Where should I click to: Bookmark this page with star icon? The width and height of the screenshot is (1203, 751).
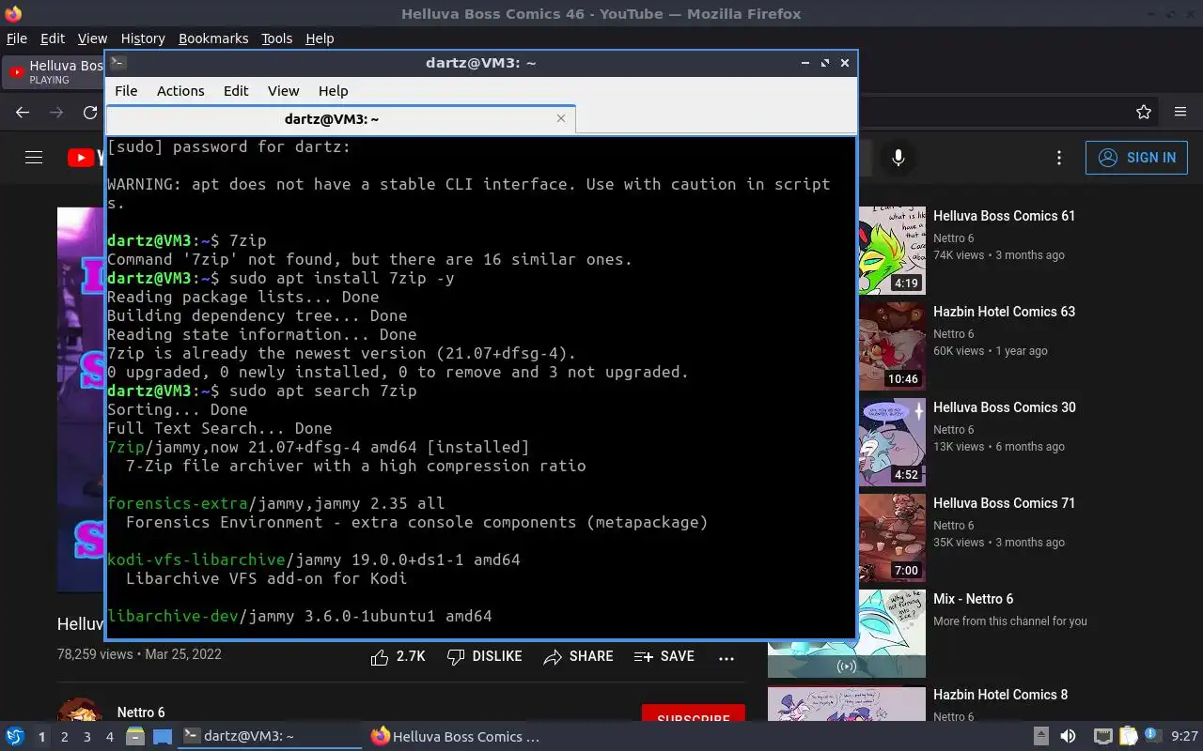(1144, 113)
